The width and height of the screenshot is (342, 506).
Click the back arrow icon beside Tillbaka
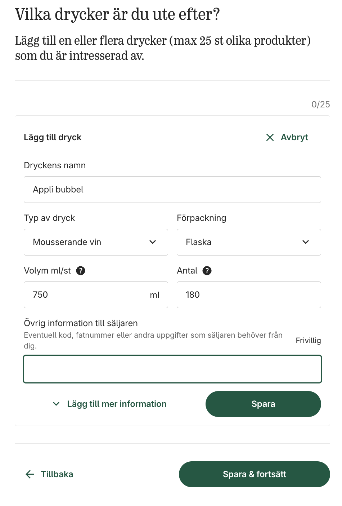coord(30,474)
